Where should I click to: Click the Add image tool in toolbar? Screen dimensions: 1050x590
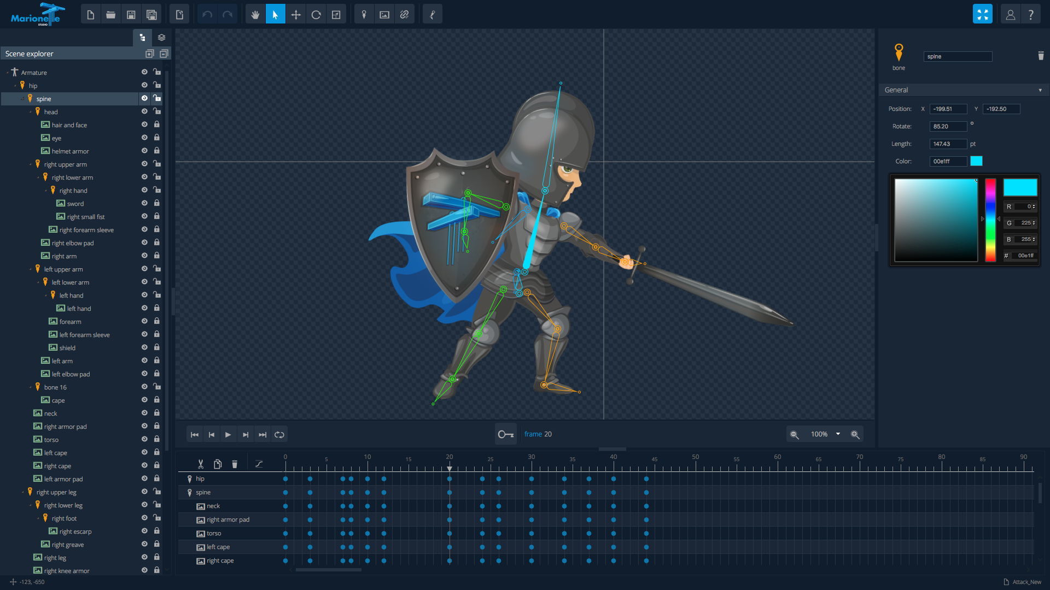(x=384, y=15)
